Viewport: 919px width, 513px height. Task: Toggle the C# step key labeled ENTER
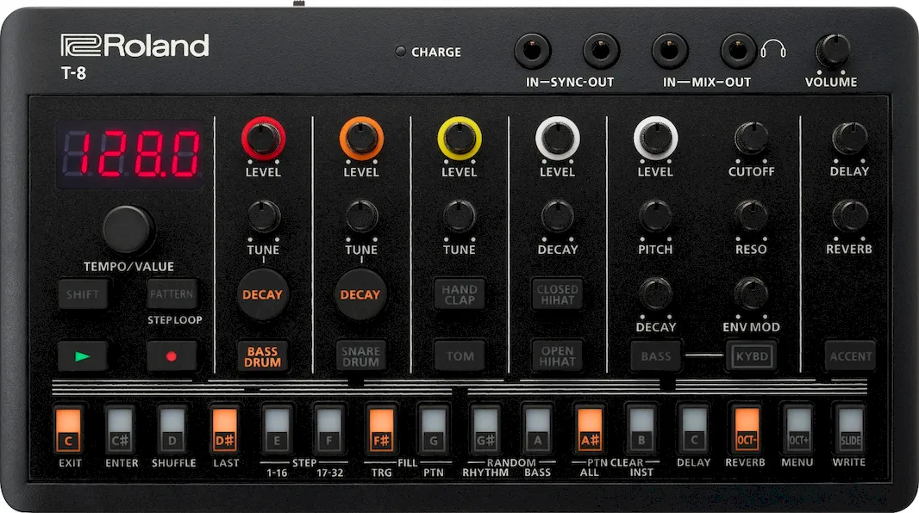[120, 430]
